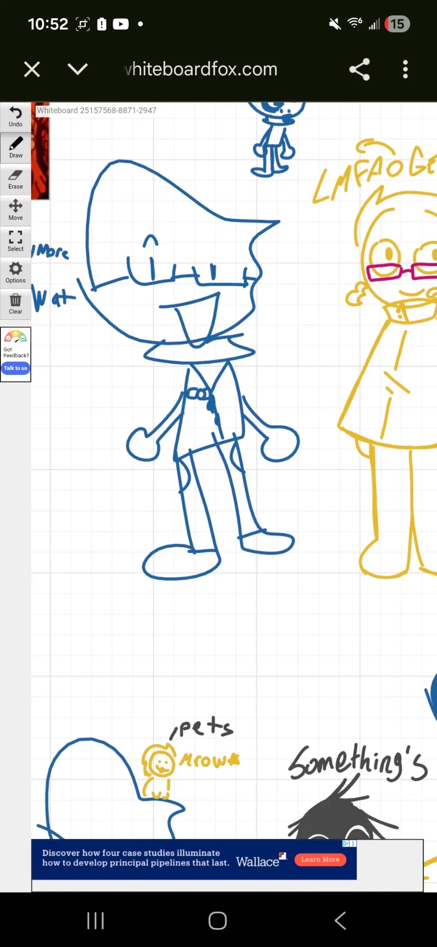
Task: Close the browser tab with X
Action: (32, 69)
